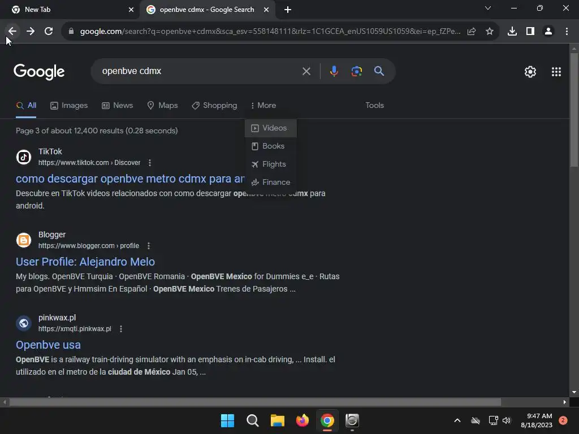Share this page icon in address bar

point(472,32)
